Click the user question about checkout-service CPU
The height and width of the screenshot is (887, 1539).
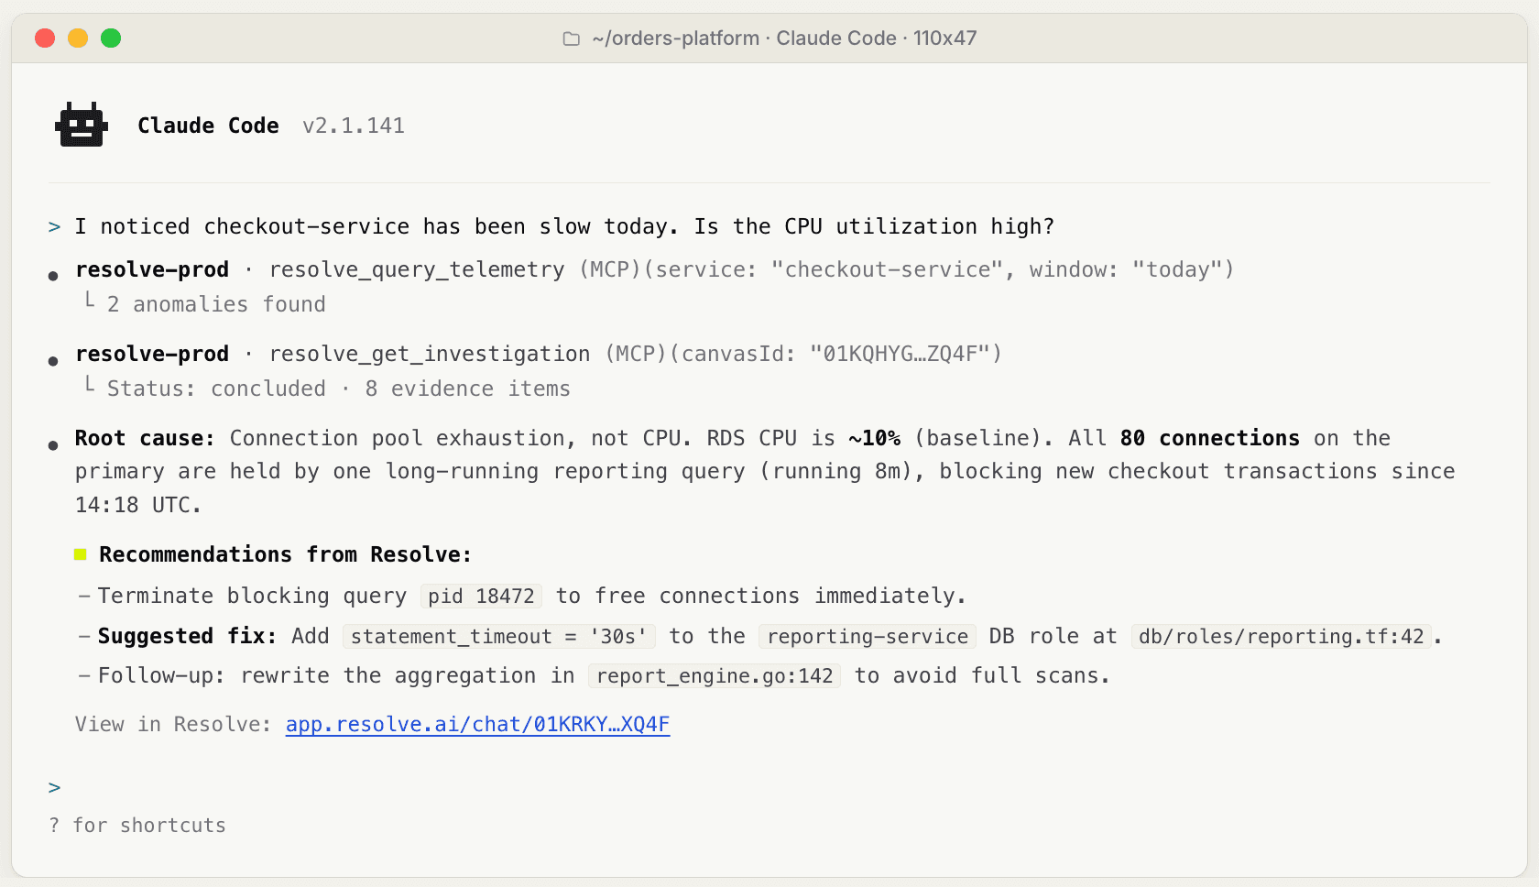[564, 226]
